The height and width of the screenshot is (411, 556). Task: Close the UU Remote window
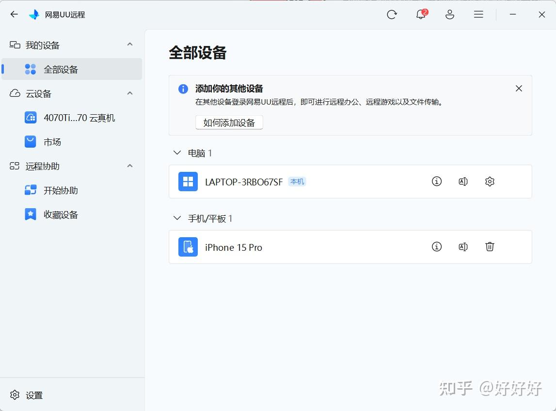tap(542, 15)
